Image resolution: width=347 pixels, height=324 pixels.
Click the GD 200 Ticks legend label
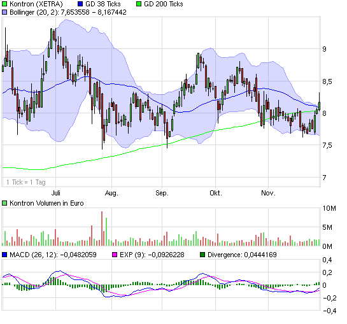(164, 4)
